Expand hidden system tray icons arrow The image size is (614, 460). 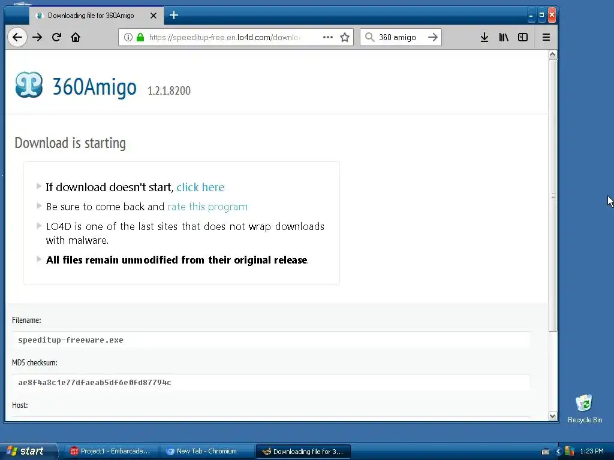(558, 452)
